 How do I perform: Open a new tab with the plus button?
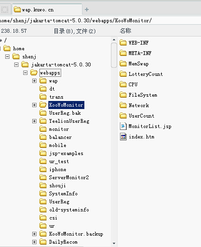(x=87, y=9)
